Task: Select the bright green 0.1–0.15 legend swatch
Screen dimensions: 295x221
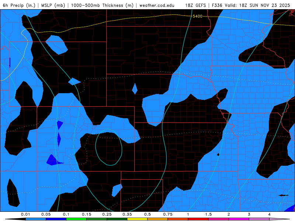Action: (x=76, y=219)
